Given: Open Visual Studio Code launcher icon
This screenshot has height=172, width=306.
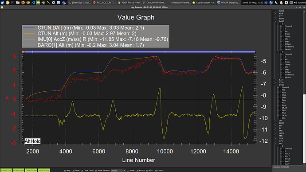Looking at the screenshot, I should (33, 3).
